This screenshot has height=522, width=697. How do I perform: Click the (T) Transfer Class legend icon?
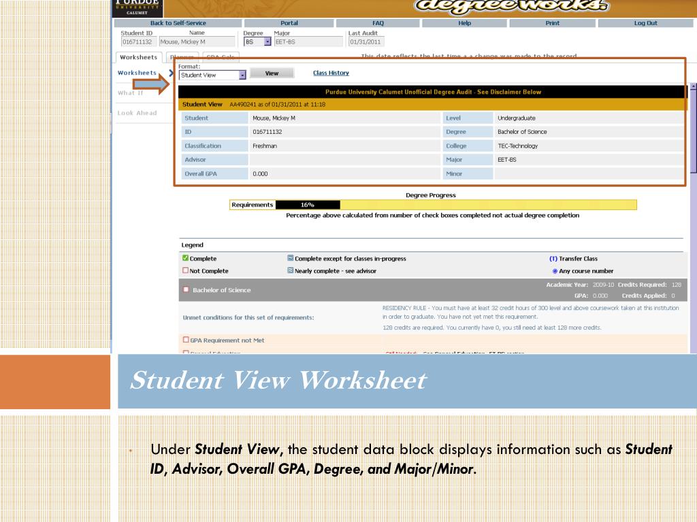(x=553, y=258)
